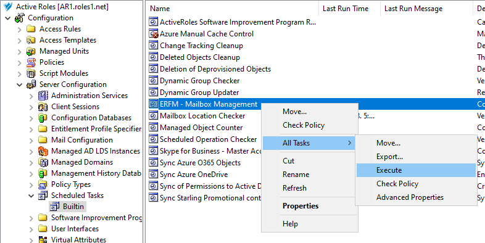Screen dimensions: 485x243
Task: Collapse the Scheduled Tasks node
Action: (x=31, y=196)
